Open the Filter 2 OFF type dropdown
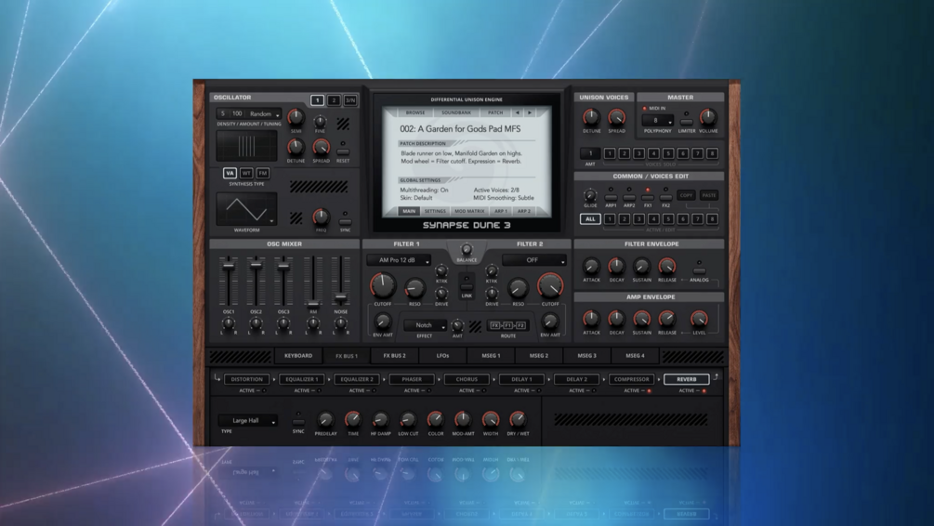The height and width of the screenshot is (526, 934). [x=533, y=260]
